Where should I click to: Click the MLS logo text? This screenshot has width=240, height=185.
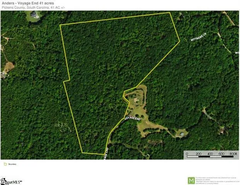tap(14, 182)
